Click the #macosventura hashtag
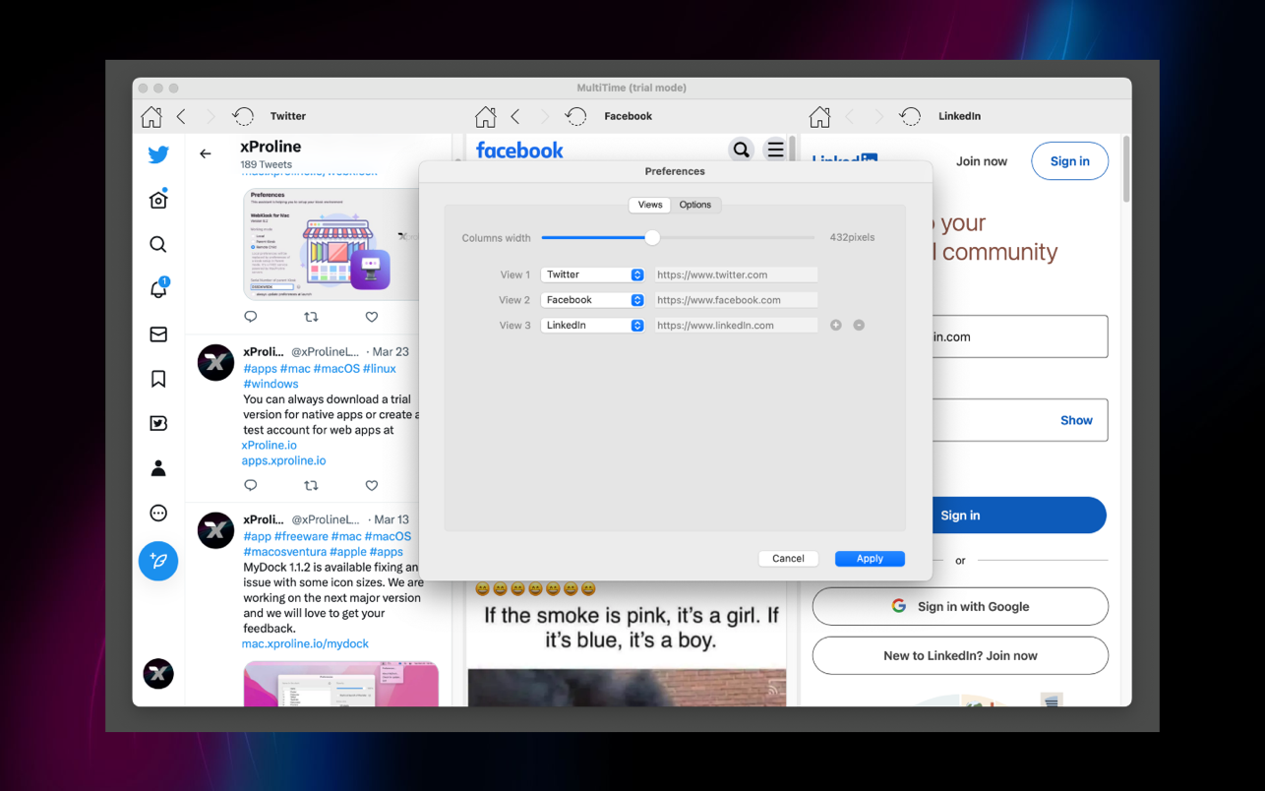Viewport: 1265px width, 791px height. click(x=284, y=552)
